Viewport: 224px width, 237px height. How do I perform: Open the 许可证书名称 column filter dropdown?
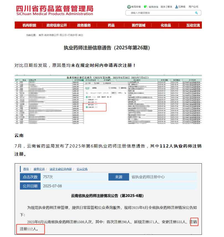(x=97, y=80)
